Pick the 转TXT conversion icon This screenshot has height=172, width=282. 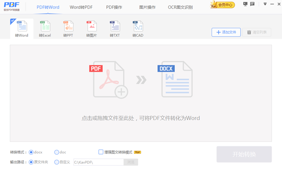pyautogui.click(x=115, y=29)
